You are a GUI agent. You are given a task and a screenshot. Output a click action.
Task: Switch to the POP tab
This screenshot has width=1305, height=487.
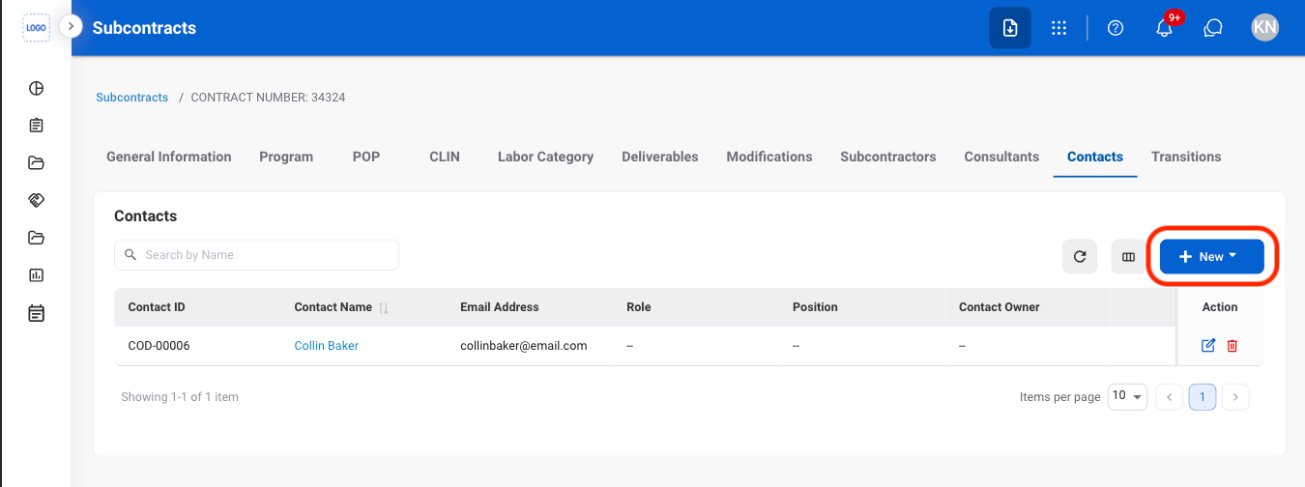366,157
